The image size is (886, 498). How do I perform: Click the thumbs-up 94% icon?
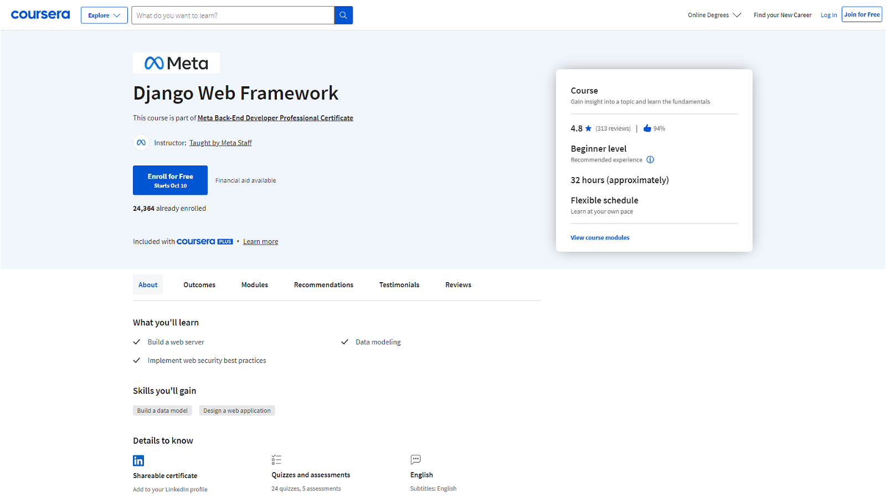tap(647, 128)
